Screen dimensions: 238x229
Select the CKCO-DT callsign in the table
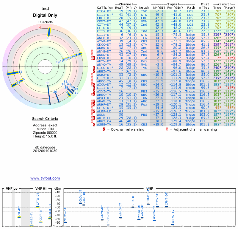click(104, 45)
